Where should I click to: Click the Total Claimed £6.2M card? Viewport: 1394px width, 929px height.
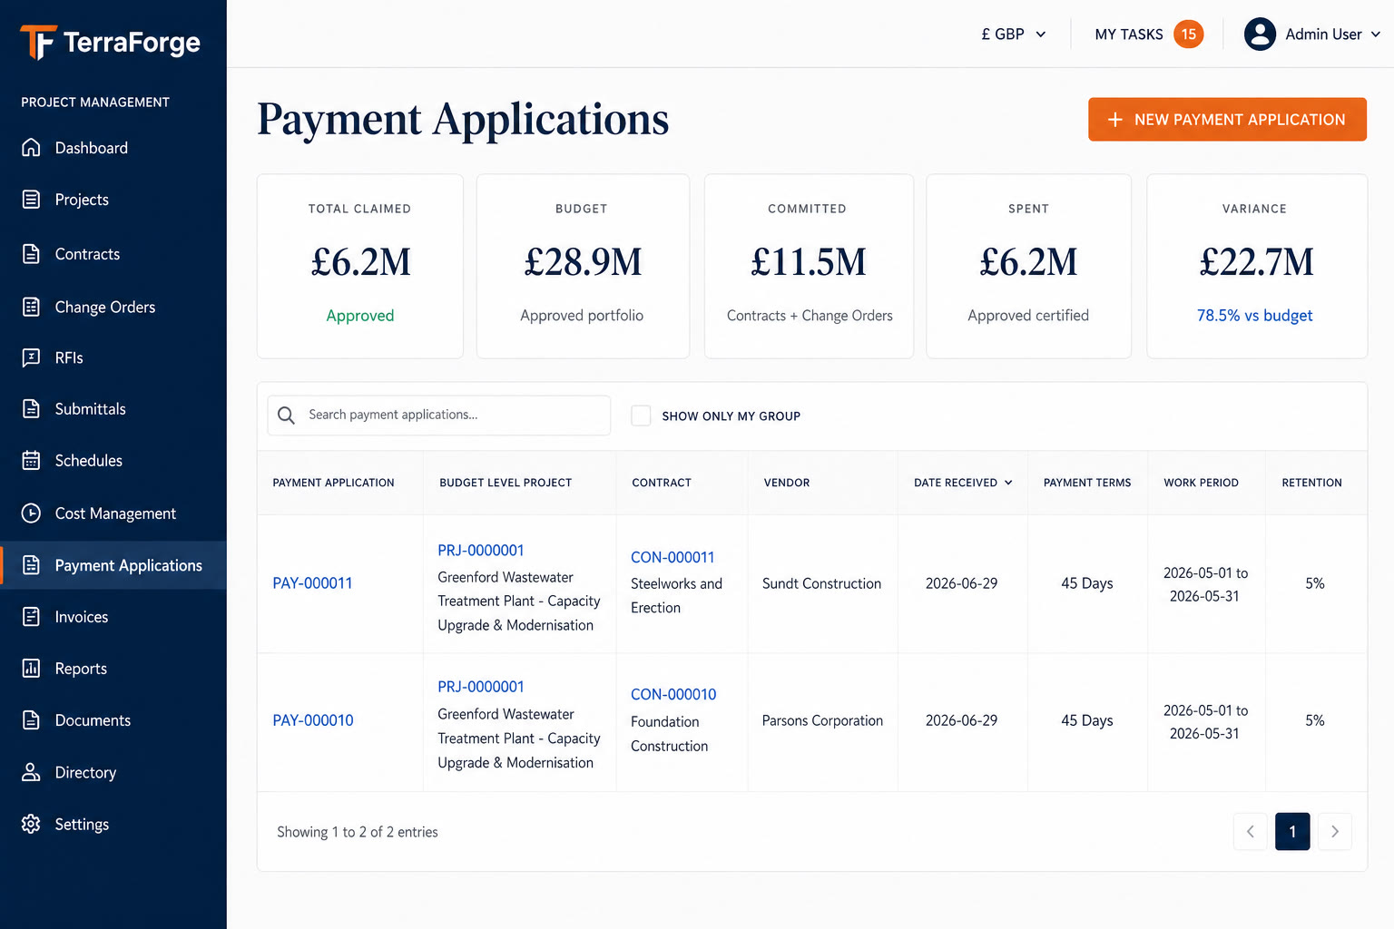coord(360,267)
